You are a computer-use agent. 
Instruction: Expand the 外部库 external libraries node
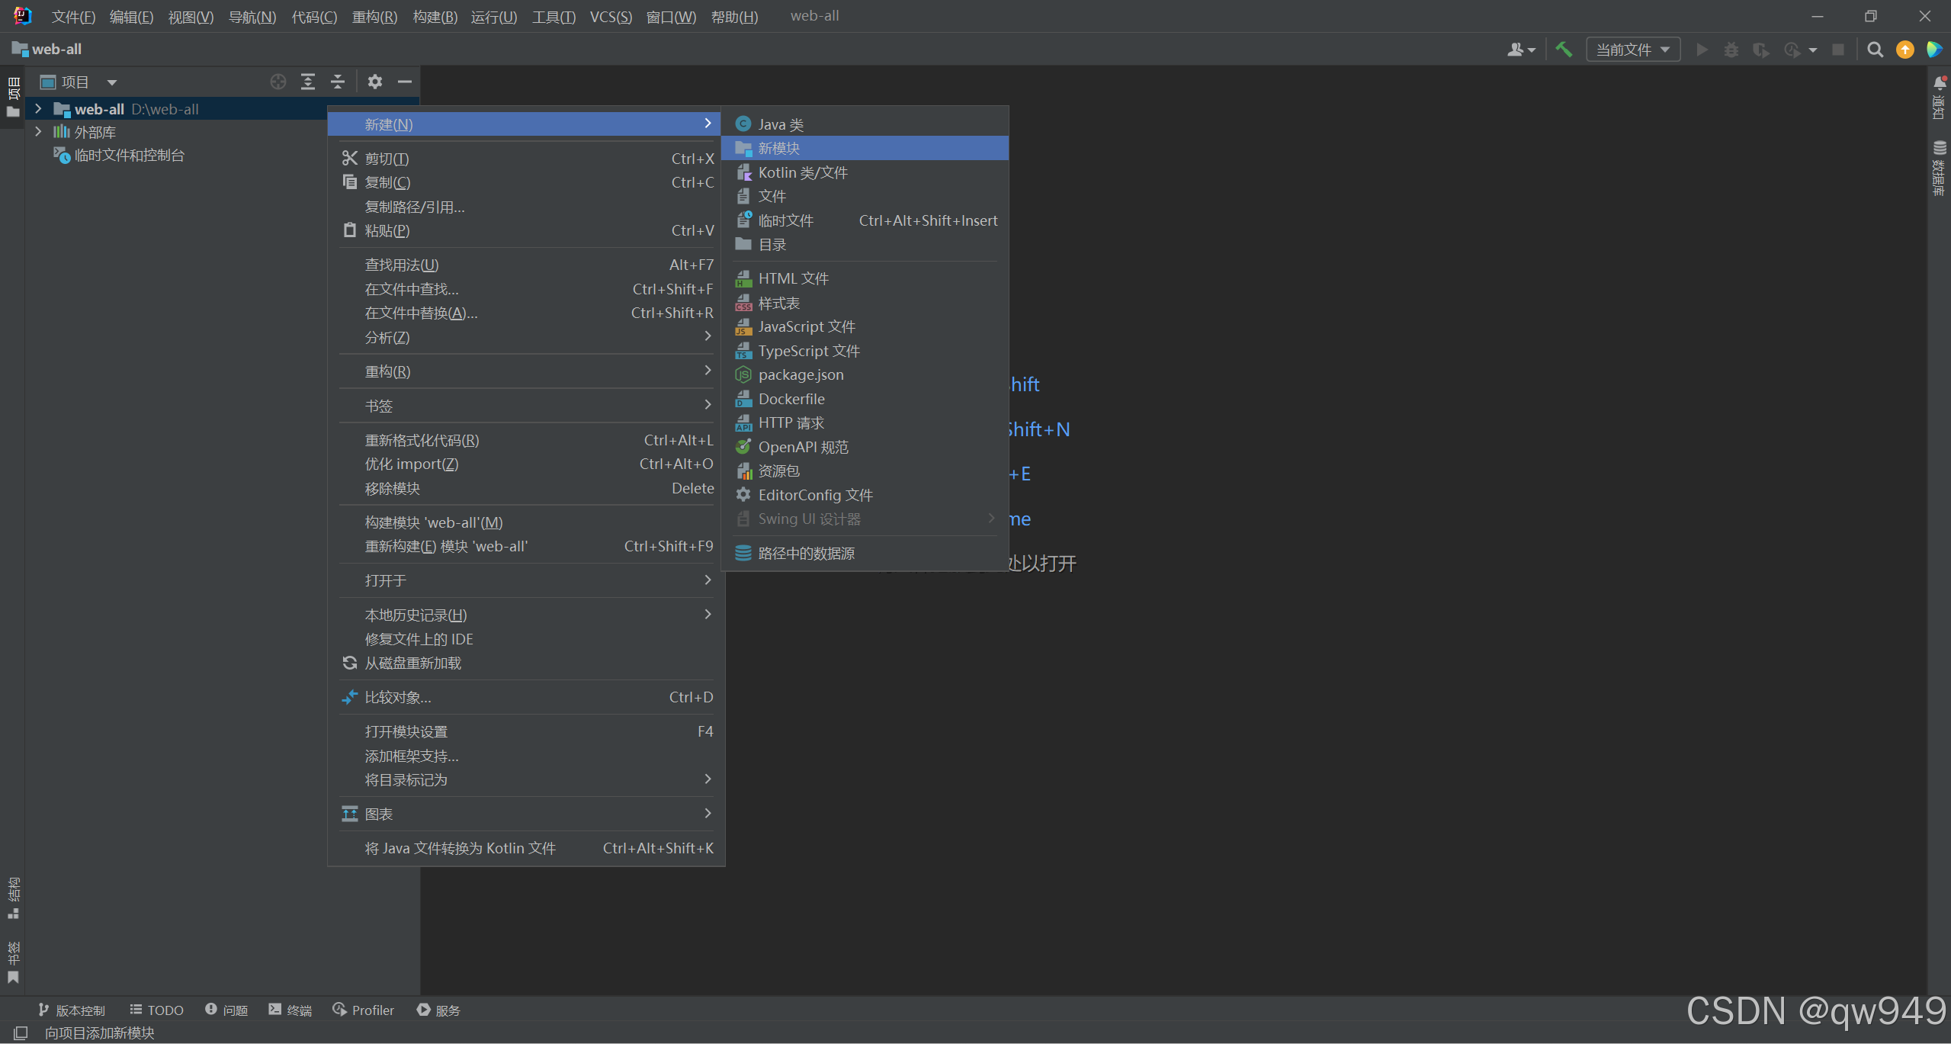tap(38, 132)
